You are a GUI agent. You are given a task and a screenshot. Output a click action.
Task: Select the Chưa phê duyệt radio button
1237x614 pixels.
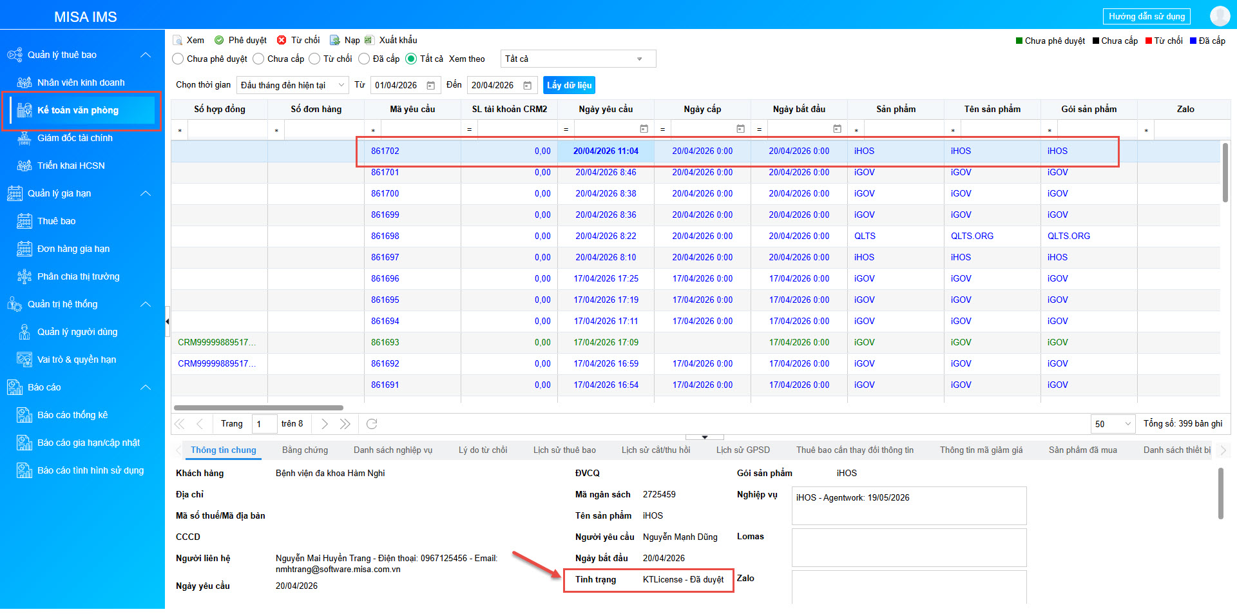(178, 59)
